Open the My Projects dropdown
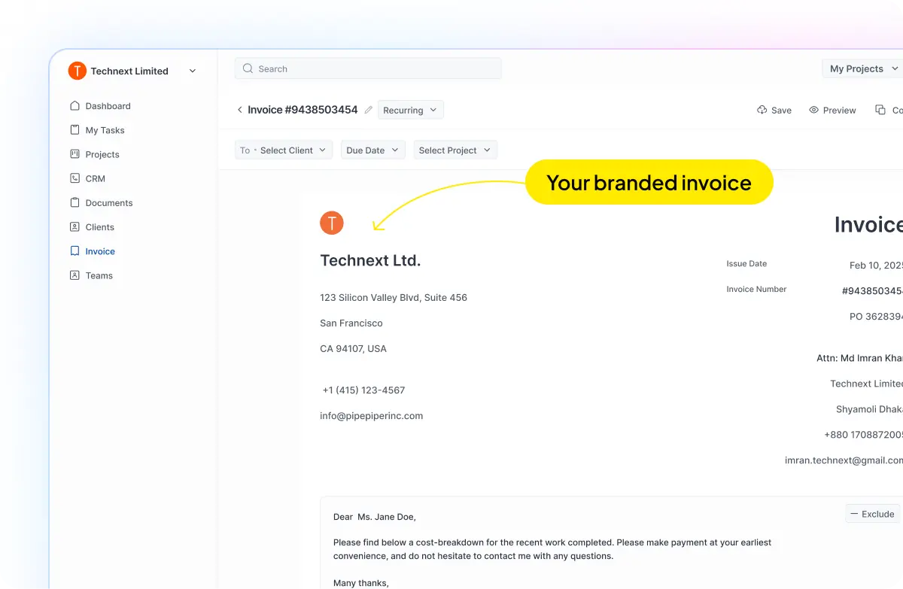The height and width of the screenshot is (589, 903). click(x=862, y=68)
